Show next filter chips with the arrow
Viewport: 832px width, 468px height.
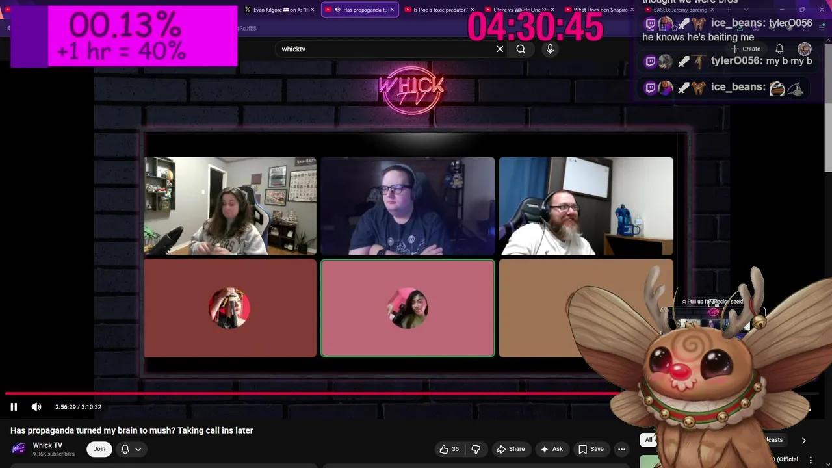804,440
